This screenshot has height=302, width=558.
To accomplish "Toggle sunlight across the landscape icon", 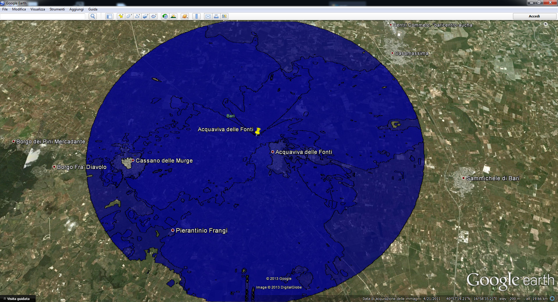I will pos(174,16).
